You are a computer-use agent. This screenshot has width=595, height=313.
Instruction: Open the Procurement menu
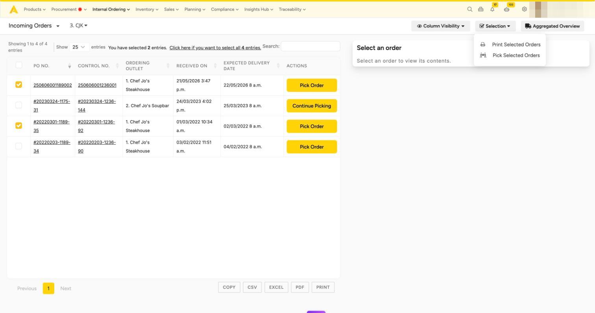69,9
